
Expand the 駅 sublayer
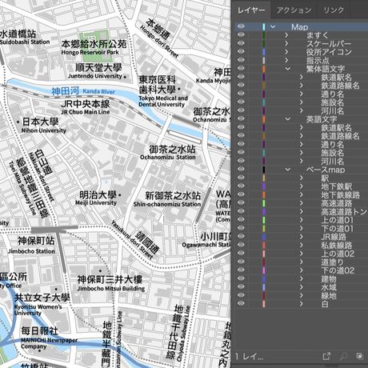pyautogui.click(x=302, y=178)
